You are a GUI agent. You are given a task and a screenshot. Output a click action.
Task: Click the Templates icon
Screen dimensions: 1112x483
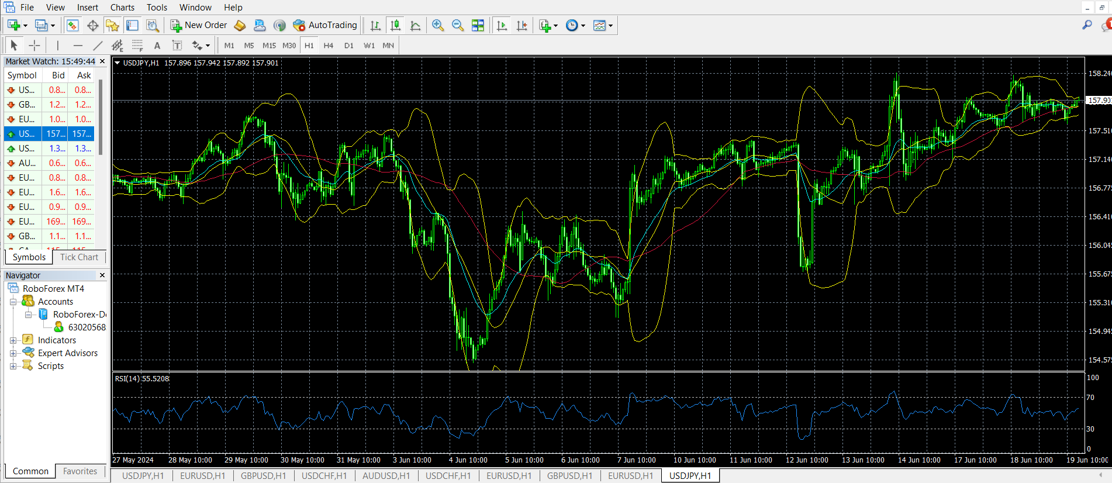pos(599,25)
